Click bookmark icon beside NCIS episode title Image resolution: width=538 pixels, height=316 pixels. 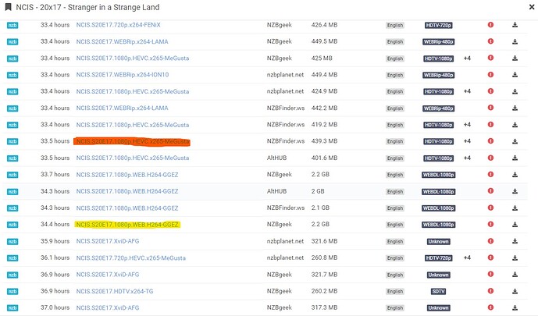pyautogui.click(x=8, y=7)
